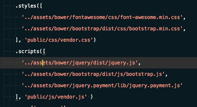This screenshot has height=107, width=197.
Task: Select the font-awesome.min.css path string
Action: [102, 17]
